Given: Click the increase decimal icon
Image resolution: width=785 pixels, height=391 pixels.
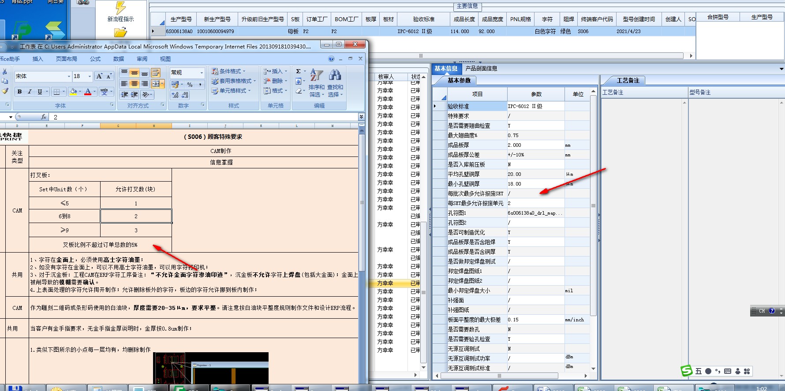Looking at the screenshot, I should click(x=175, y=95).
